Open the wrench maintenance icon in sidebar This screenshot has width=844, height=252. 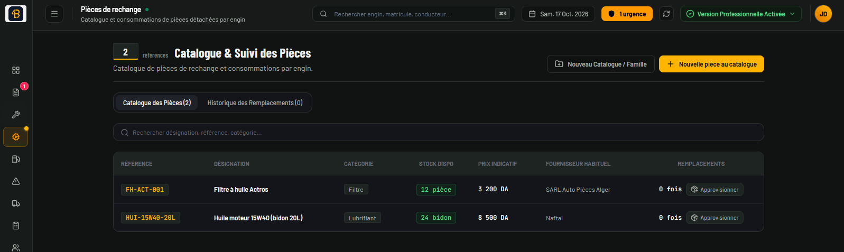16,115
